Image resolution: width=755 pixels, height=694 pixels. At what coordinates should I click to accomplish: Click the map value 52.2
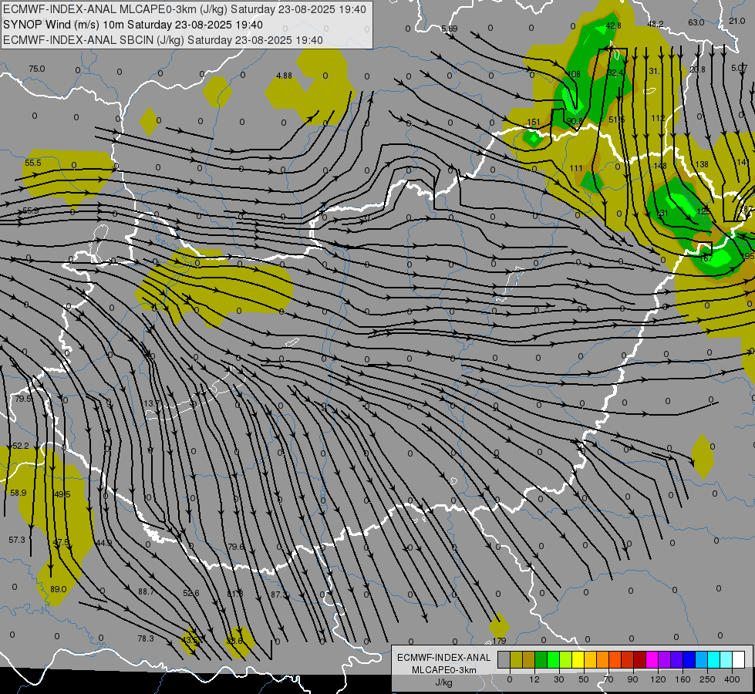pos(20,446)
